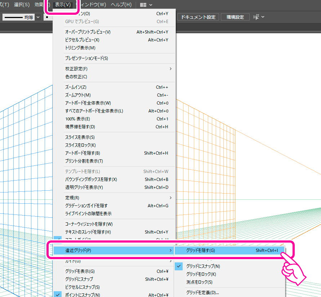Expand the 定規(R) submenu

pos(114,198)
